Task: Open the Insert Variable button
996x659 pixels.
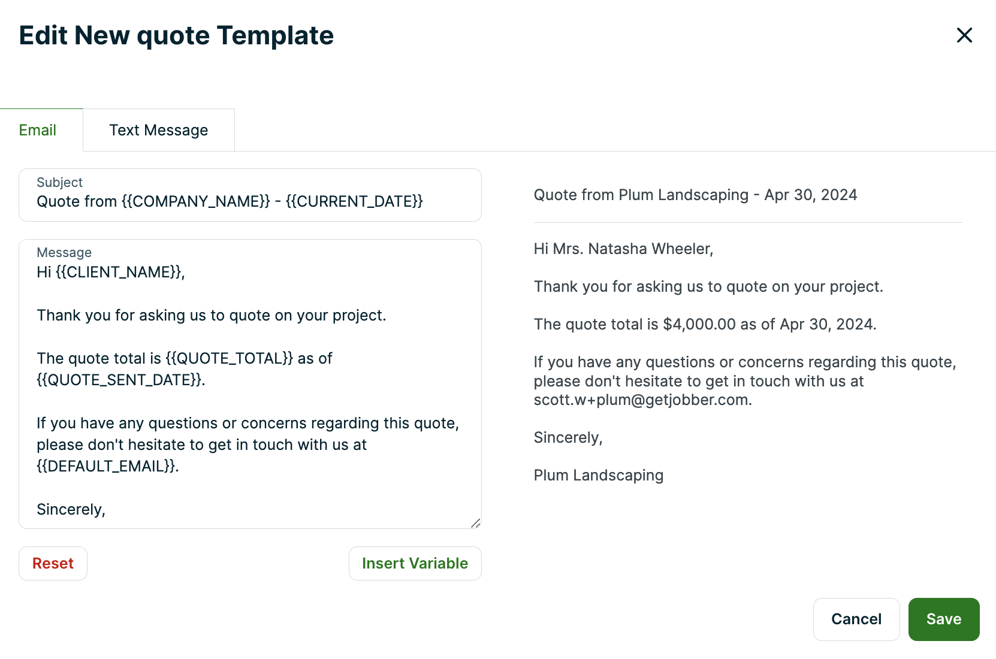Action: 415,563
